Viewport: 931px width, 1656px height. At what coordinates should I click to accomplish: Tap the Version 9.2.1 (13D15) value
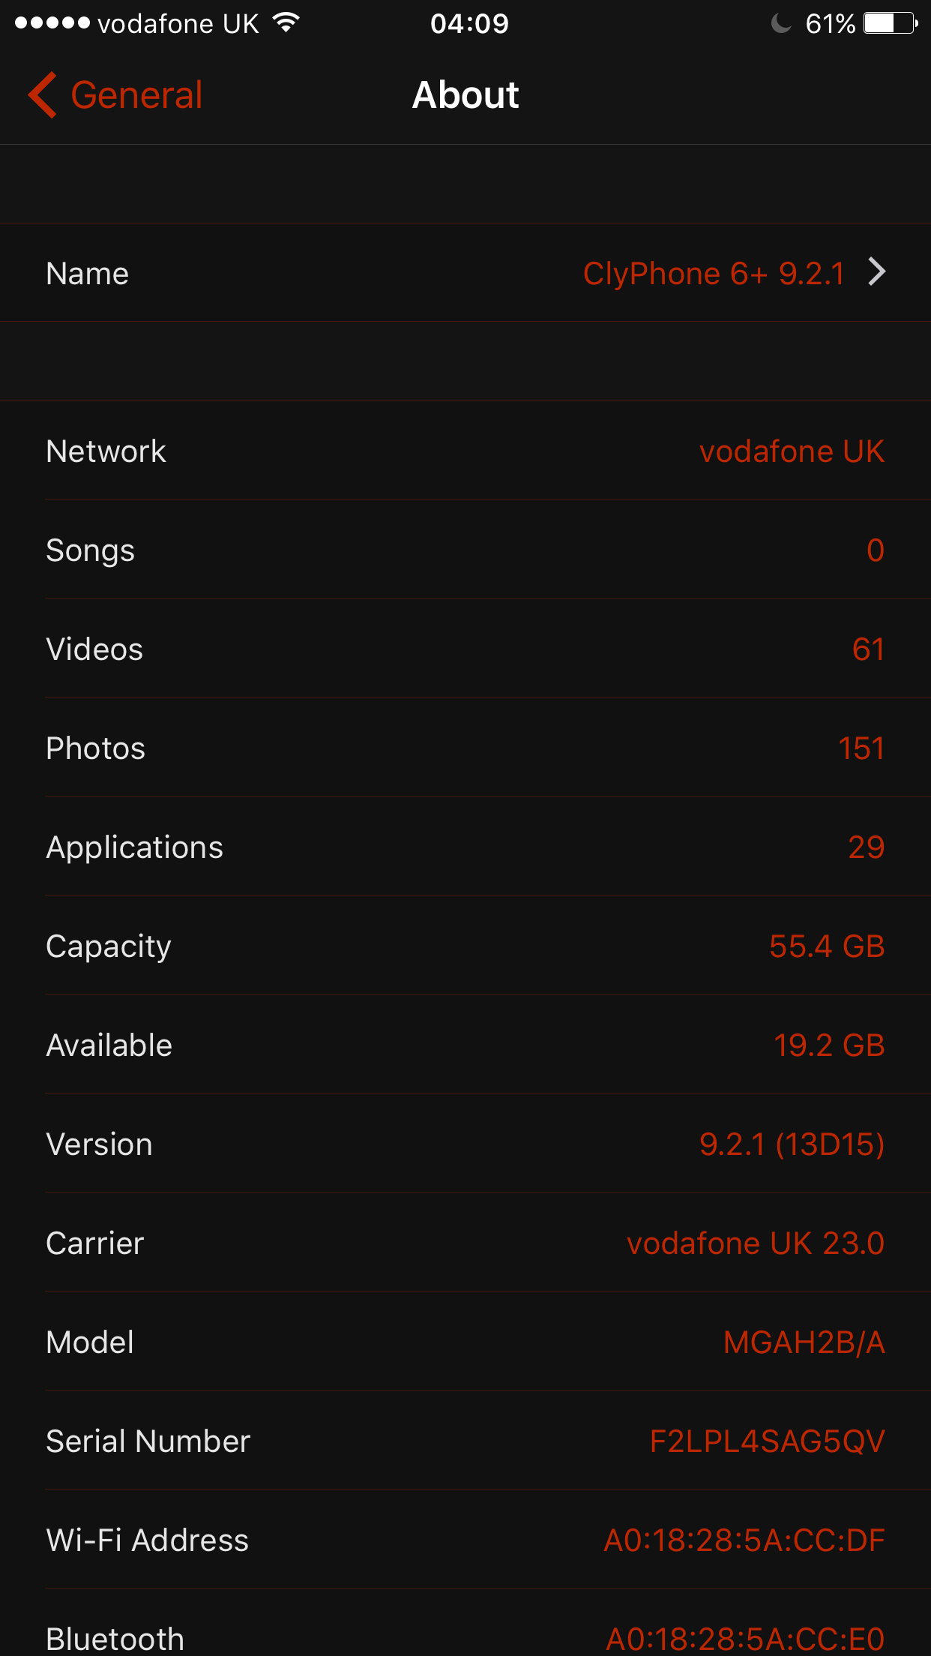click(x=791, y=1144)
